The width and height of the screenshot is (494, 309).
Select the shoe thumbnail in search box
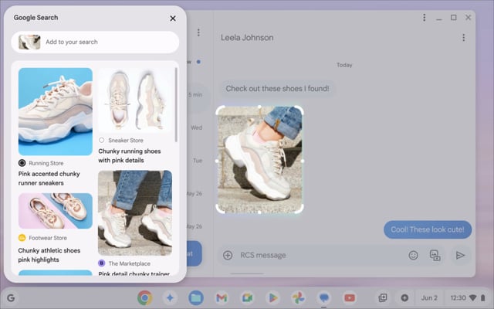click(29, 42)
